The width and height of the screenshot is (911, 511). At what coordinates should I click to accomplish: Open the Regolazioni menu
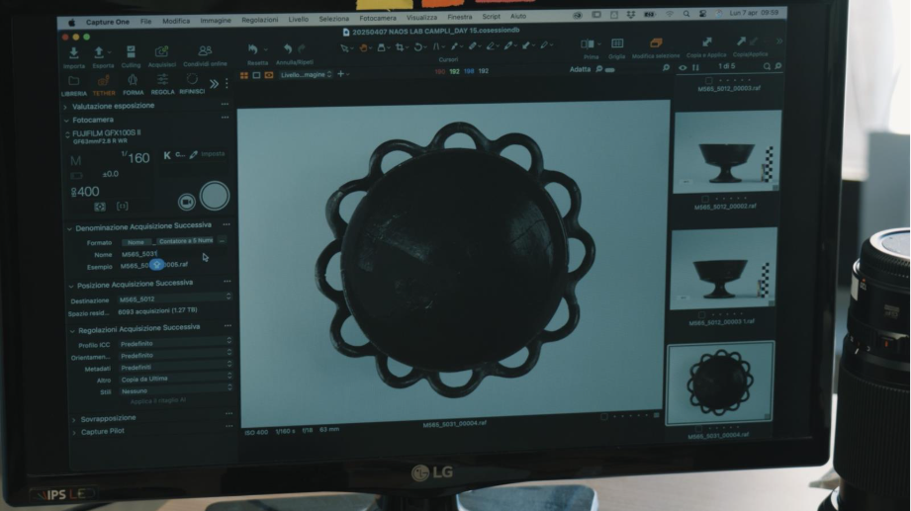pyautogui.click(x=259, y=19)
